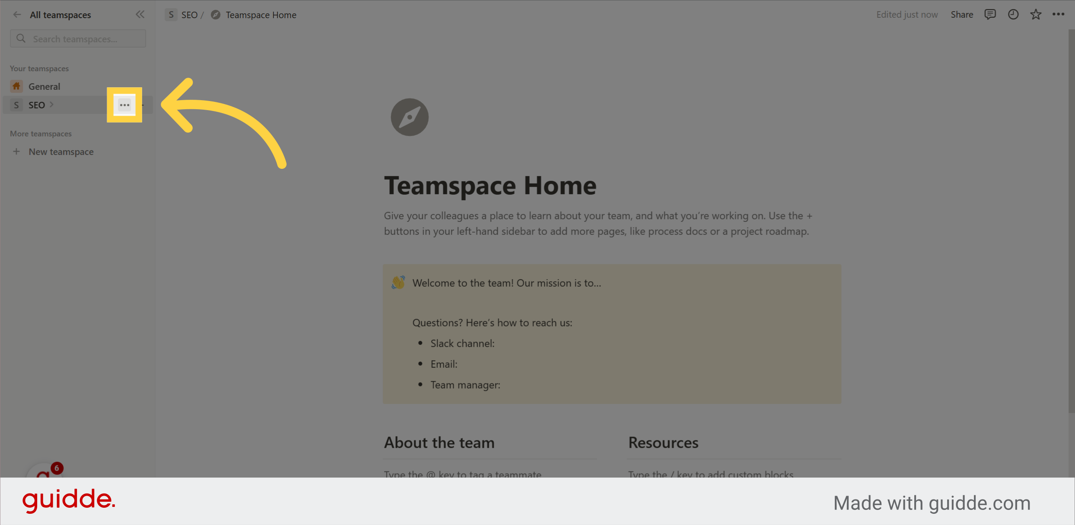The height and width of the screenshot is (525, 1075).
Task: Click New teamspace in sidebar
Action: pyautogui.click(x=61, y=152)
